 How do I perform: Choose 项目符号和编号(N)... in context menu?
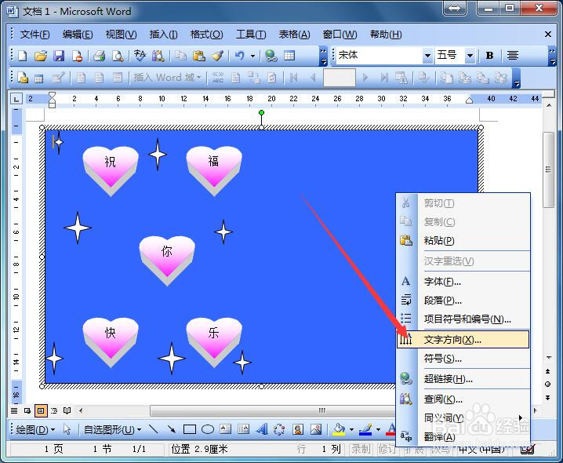(x=463, y=319)
